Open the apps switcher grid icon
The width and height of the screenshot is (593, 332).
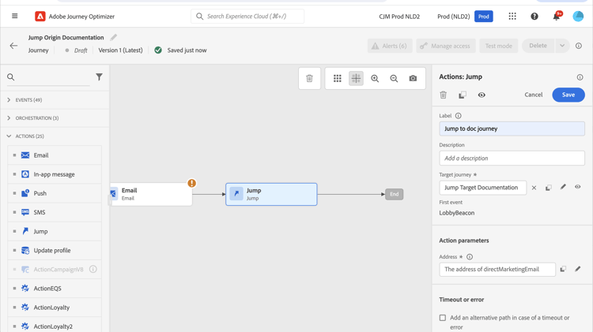click(512, 17)
